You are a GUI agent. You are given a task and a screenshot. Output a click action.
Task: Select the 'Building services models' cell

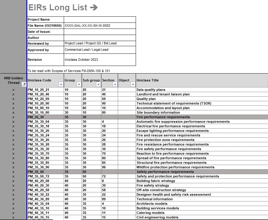tap(202, 208)
